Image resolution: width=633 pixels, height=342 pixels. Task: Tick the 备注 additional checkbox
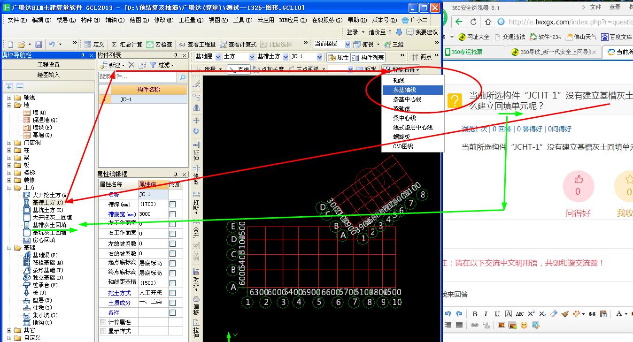(173, 313)
